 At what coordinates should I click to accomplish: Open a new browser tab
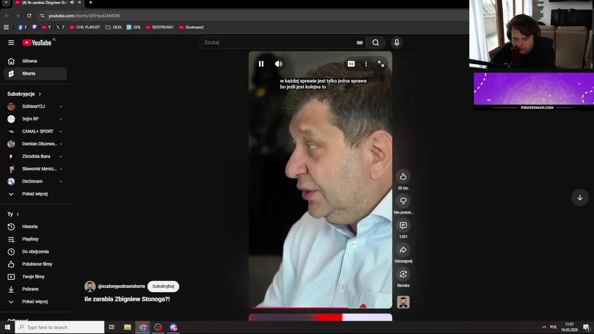(90, 3)
